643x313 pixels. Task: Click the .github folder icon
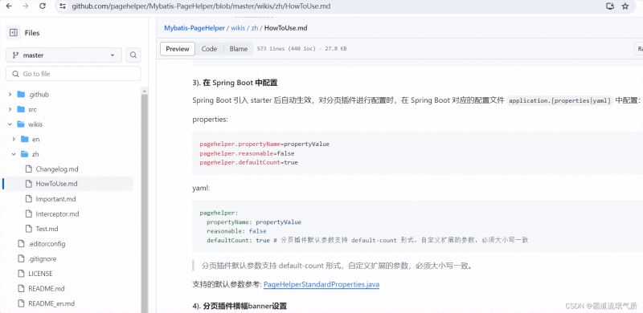click(22, 94)
